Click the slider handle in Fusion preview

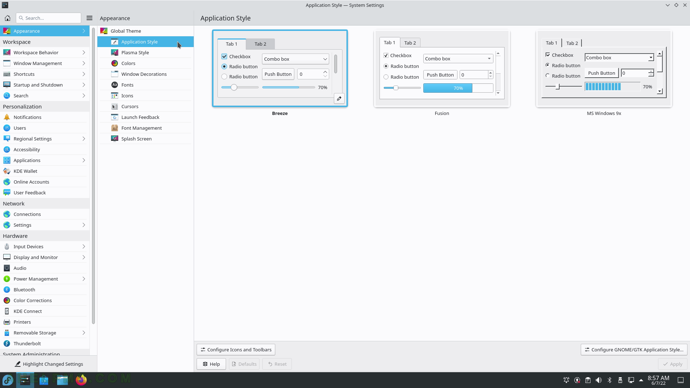(396, 88)
